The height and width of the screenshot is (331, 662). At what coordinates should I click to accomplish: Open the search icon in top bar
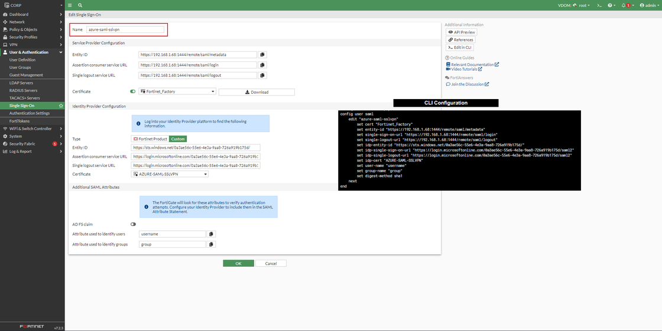coord(80,5)
